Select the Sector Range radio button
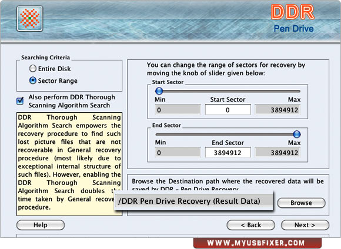This screenshot has width=341, height=249. (32, 80)
